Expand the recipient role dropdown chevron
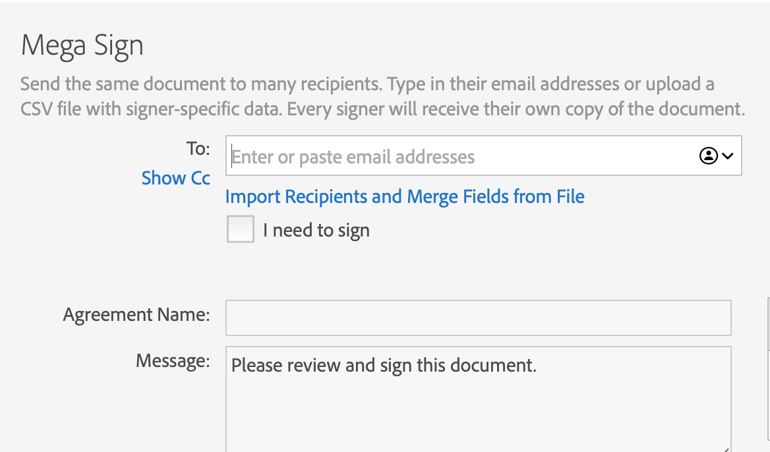Image resolution: width=770 pixels, height=452 pixels. point(727,155)
